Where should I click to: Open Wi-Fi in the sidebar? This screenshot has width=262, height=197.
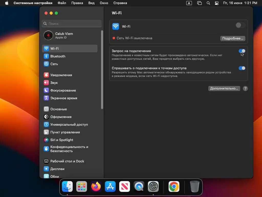pyautogui.click(x=70, y=48)
